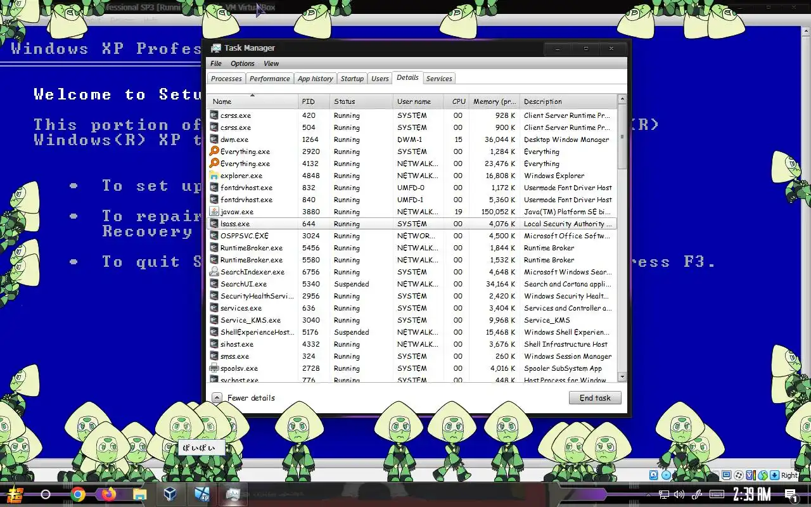Sort by the Description column header

[568, 101]
